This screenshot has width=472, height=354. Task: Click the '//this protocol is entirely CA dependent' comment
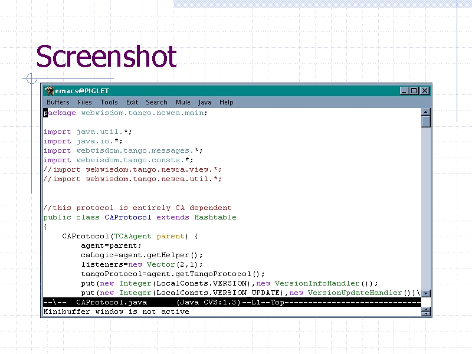click(x=137, y=208)
